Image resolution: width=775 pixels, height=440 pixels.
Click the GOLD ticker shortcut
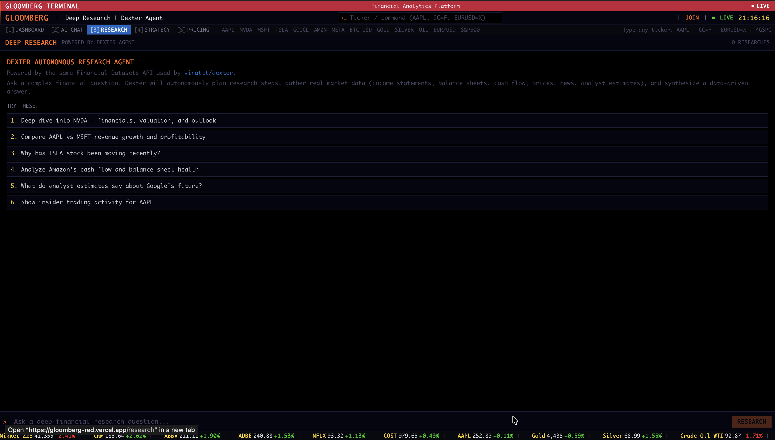[383, 30]
